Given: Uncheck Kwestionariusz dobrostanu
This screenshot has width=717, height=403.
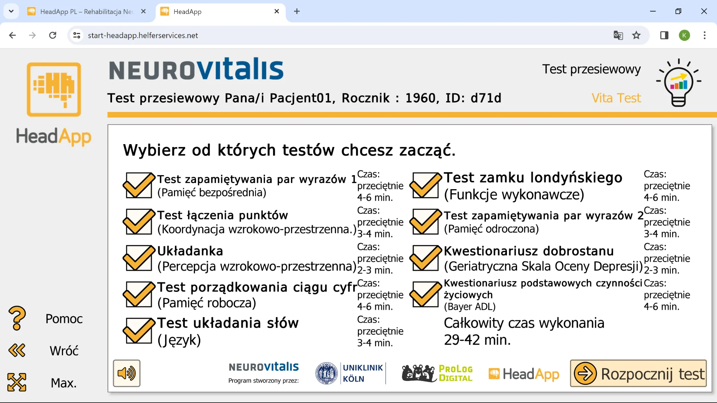Looking at the screenshot, I should click(x=425, y=258).
